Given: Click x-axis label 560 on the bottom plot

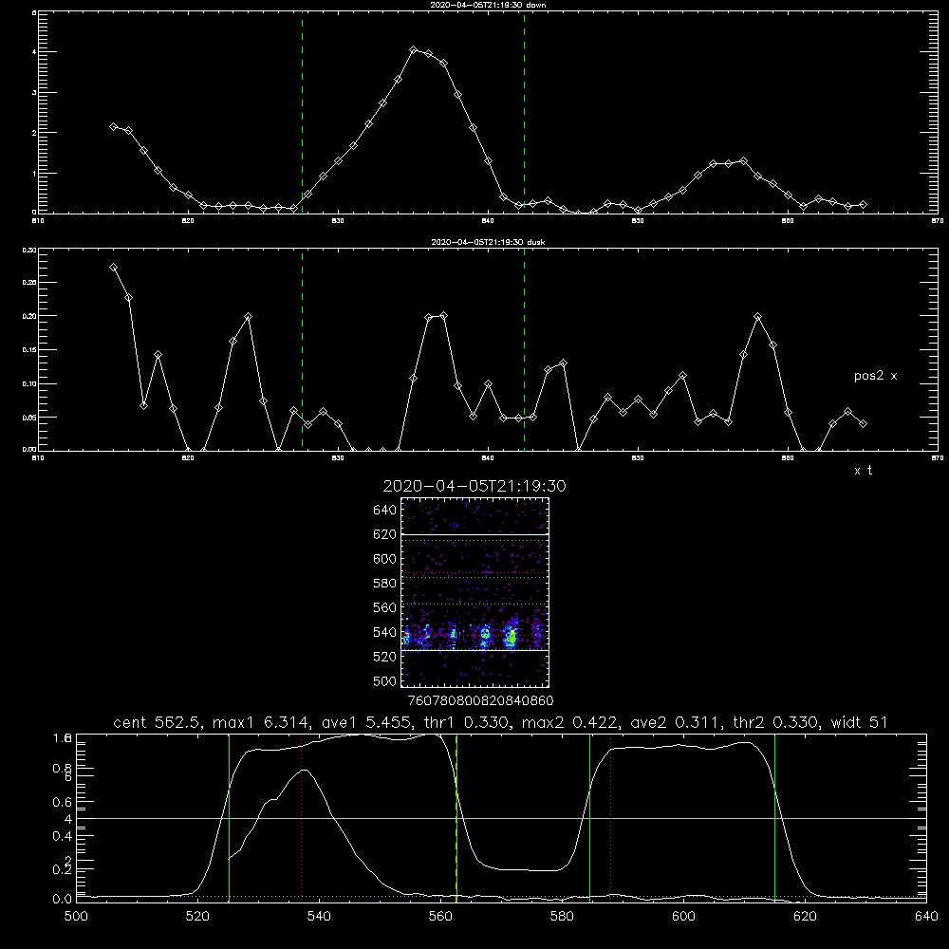Looking at the screenshot, I should pyautogui.click(x=440, y=917).
